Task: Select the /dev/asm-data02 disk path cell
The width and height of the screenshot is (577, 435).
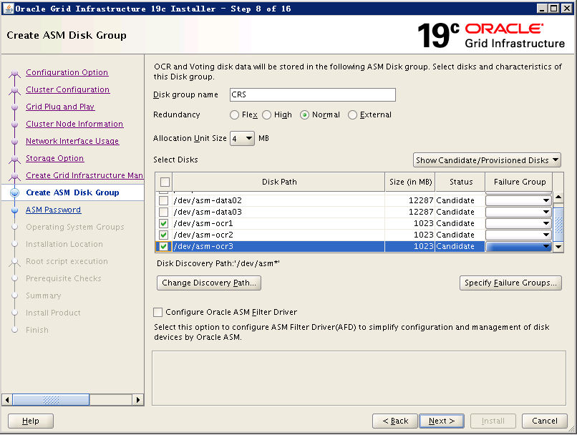Action: 278,200
